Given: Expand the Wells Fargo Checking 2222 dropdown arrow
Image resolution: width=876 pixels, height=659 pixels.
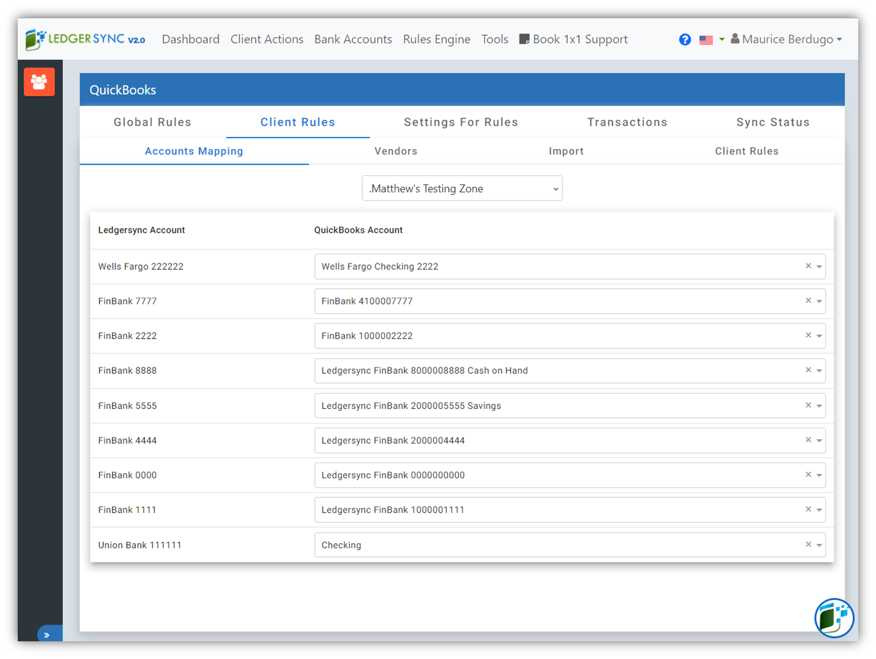Looking at the screenshot, I should 819,267.
